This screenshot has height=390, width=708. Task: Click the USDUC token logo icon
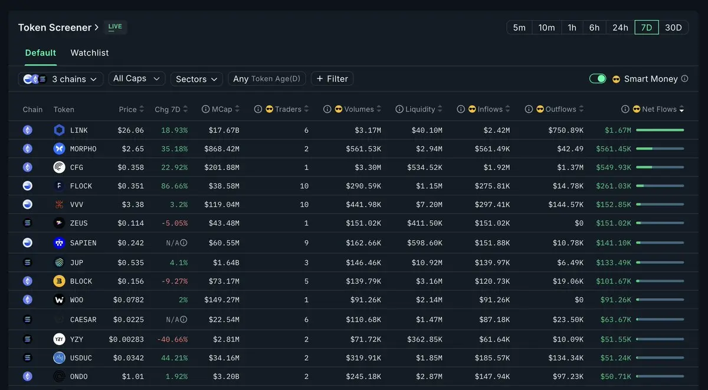click(59, 358)
